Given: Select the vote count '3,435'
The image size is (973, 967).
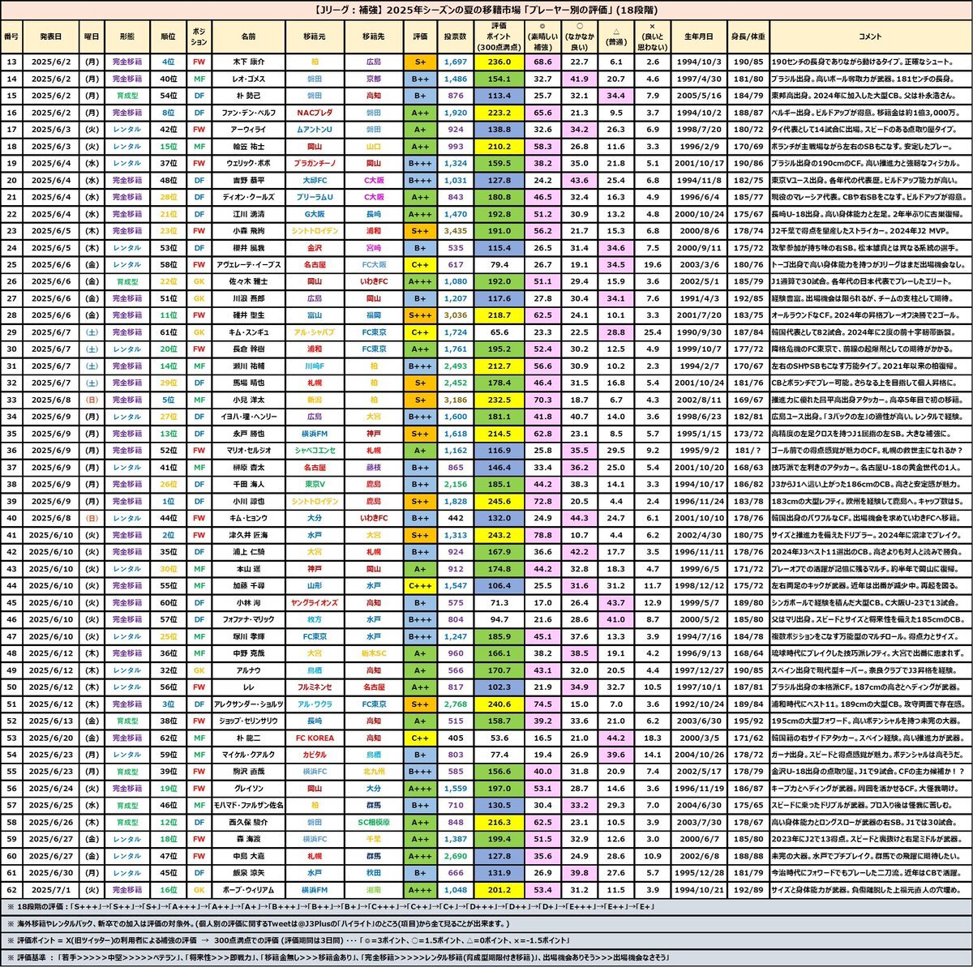Looking at the screenshot, I should pyautogui.click(x=456, y=231).
